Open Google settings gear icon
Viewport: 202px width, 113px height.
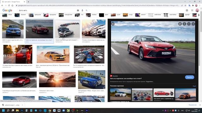point(187,10)
